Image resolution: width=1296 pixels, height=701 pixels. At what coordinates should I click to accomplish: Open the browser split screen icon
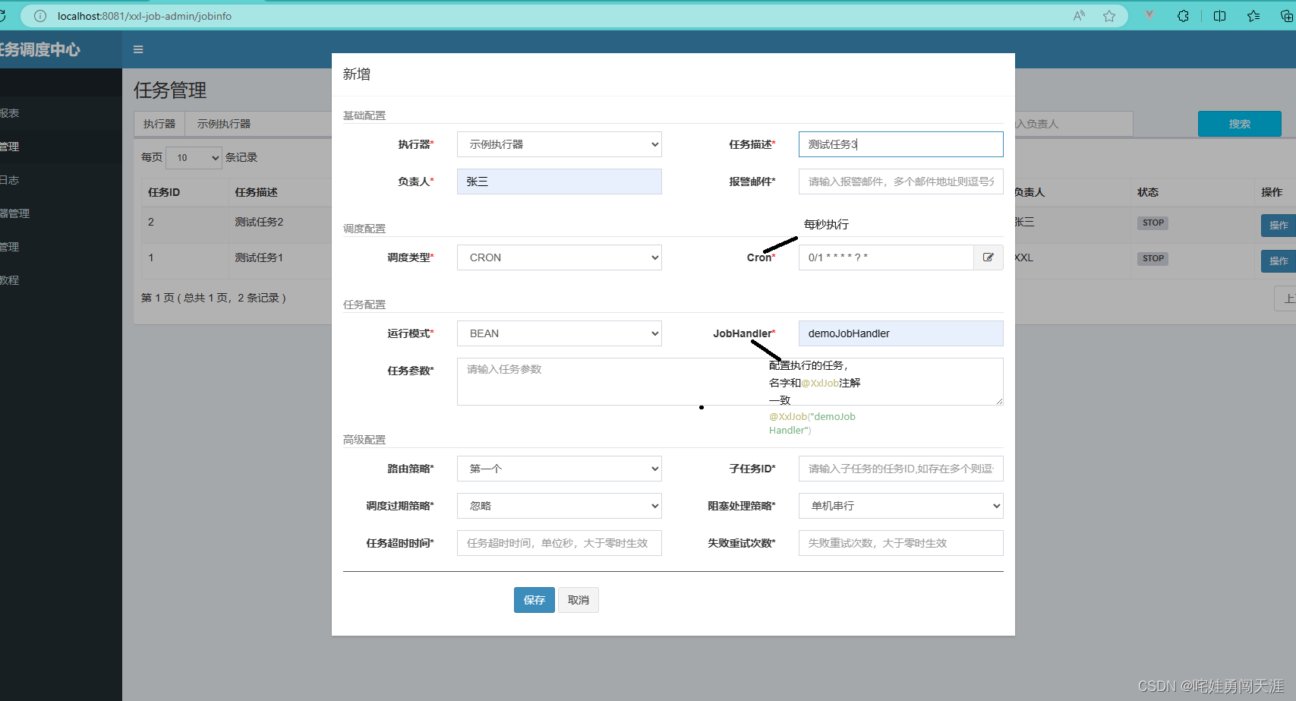(x=1219, y=16)
